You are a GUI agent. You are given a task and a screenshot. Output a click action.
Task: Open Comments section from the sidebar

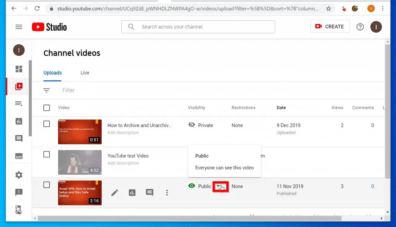coord(18,138)
